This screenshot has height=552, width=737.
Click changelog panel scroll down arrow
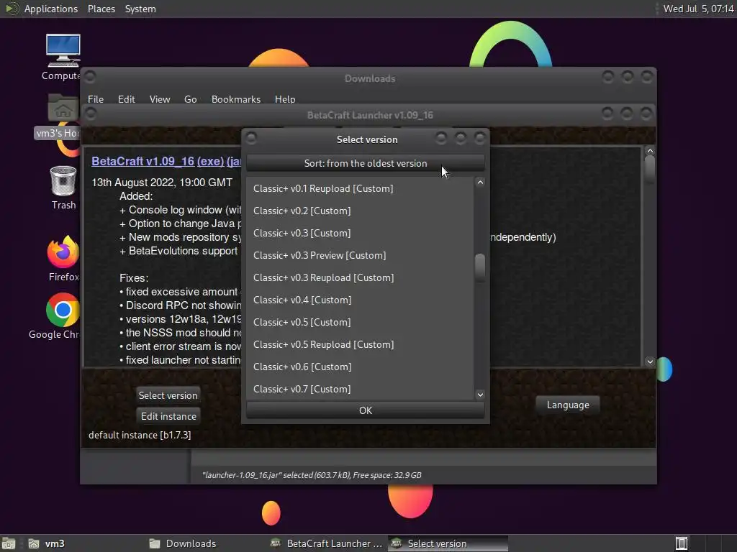pyautogui.click(x=650, y=362)
